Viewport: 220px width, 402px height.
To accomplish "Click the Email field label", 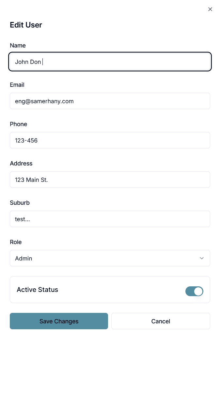I will 17,85.
